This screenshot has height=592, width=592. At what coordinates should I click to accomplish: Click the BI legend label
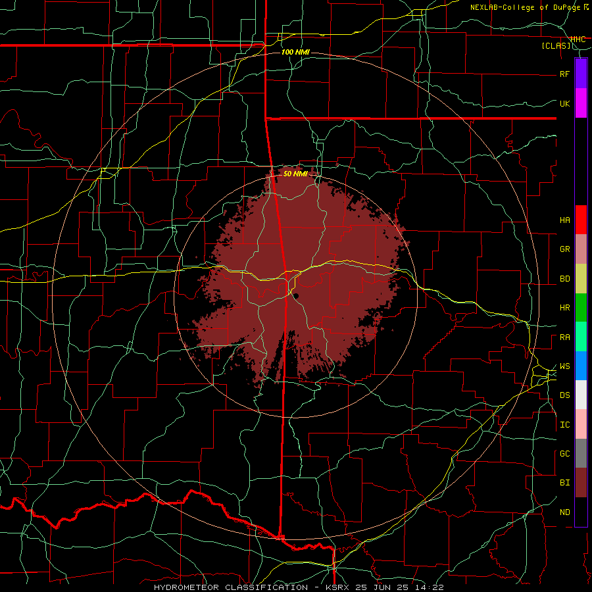click(x=564, y=483)
